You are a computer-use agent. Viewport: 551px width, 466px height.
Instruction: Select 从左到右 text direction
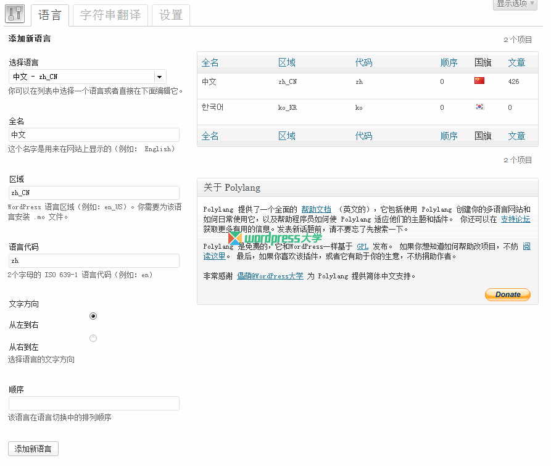coord(93,316)
